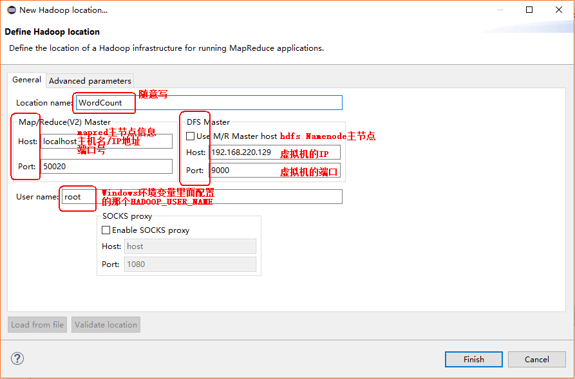This screenshot has height=379, width=575.
Task: Maximize the New Hadoop location window
Action: click(x=529, y=10)
